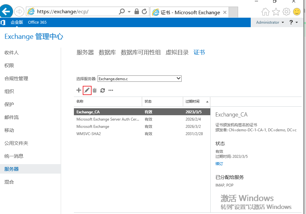Select the 证书 tab
Image resolution: width=306 pixels, height=214 pixels.
199,52
